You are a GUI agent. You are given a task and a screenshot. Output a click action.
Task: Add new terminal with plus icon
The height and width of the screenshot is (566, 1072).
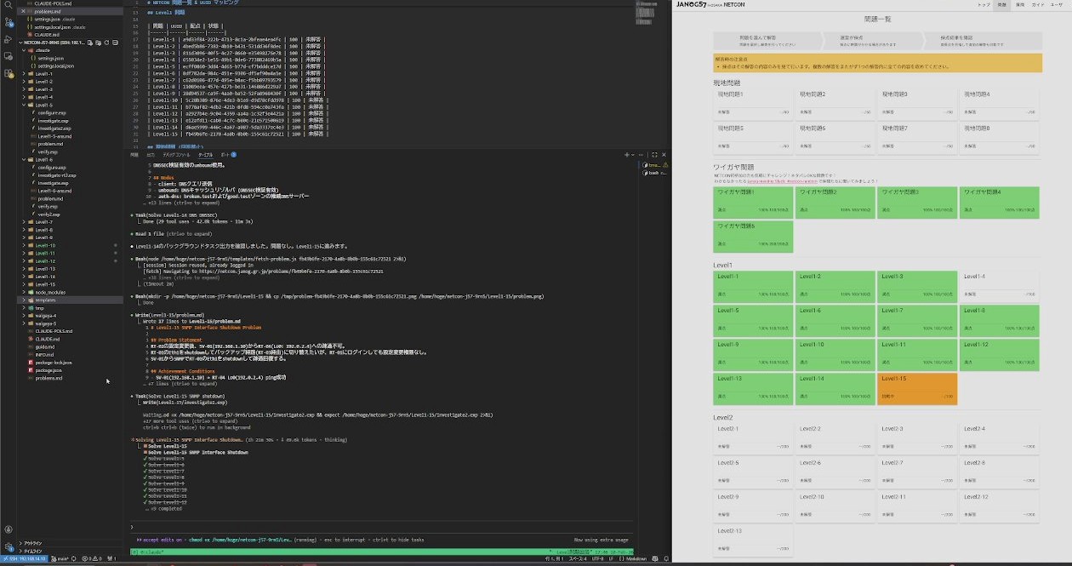pos(627,155)
